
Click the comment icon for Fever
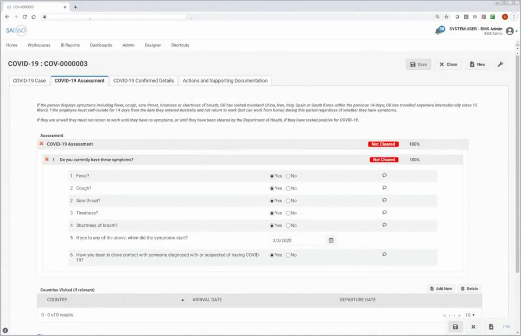[384, 175]
